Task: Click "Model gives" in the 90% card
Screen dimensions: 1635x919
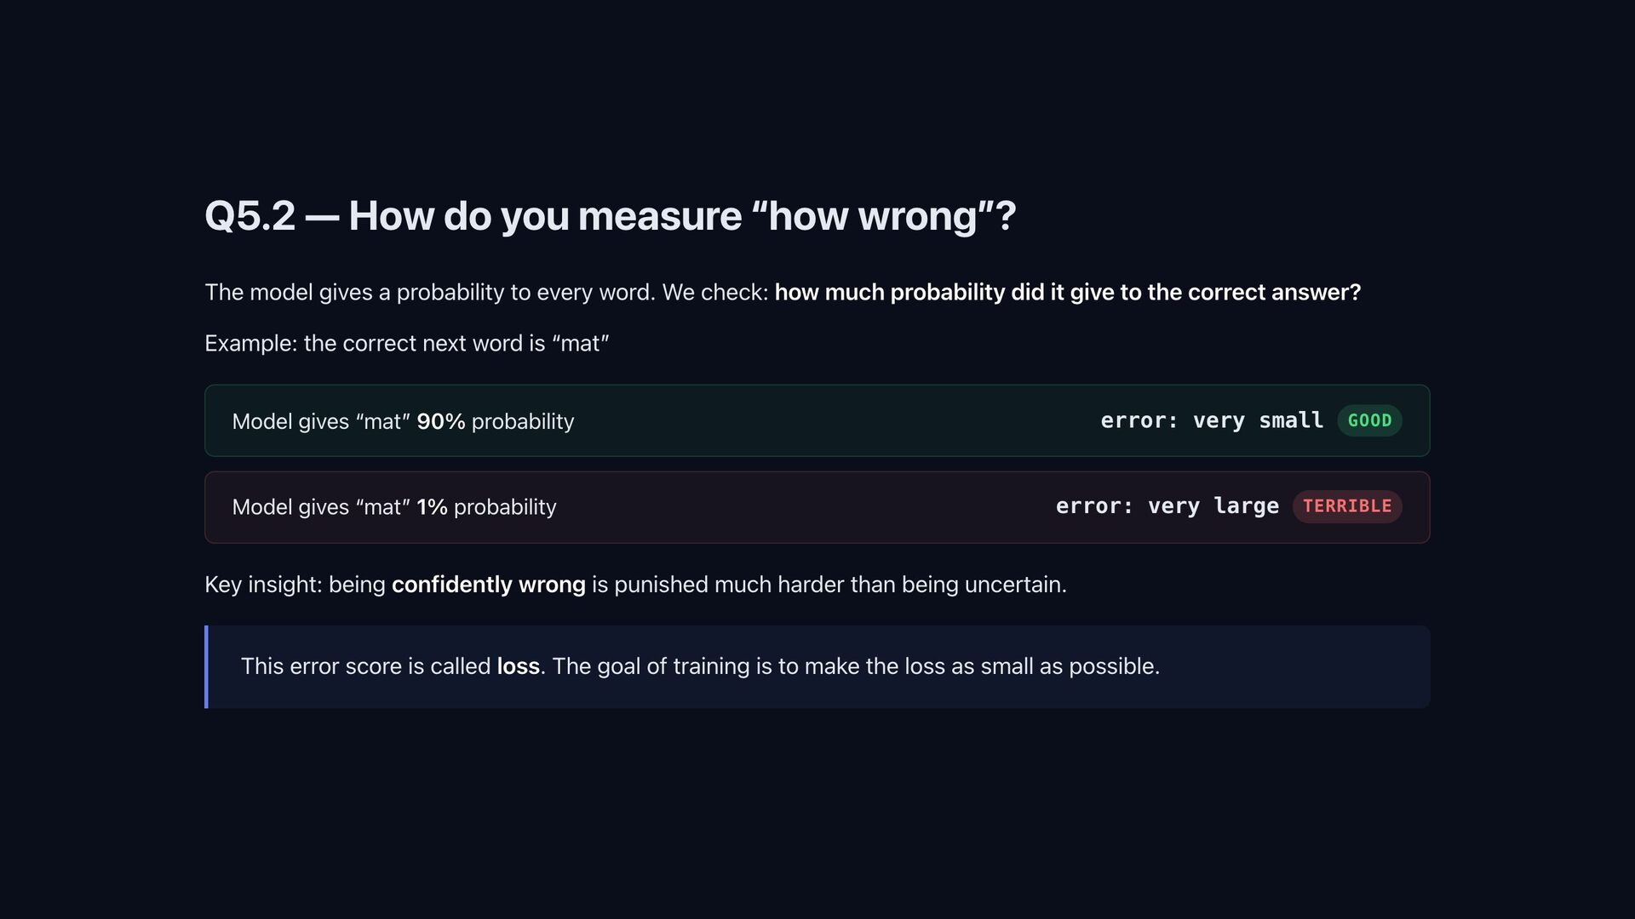Action: (x=290, y=421)
